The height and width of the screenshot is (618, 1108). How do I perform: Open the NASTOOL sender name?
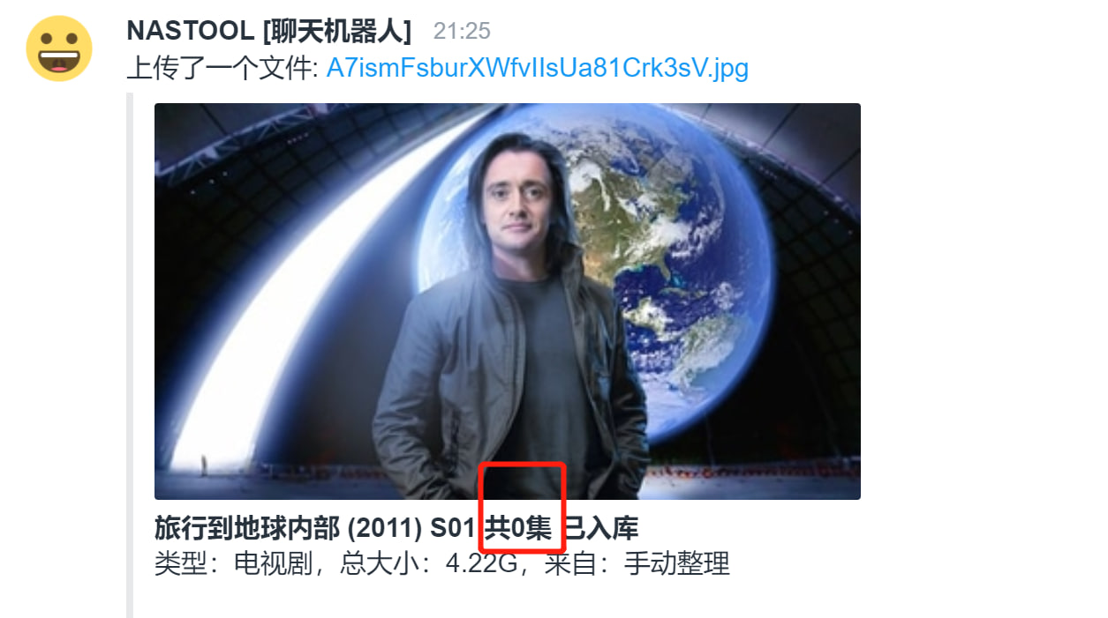point(191,31)
